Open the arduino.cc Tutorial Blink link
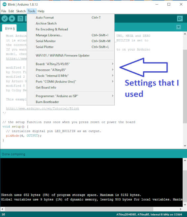The image size is (187, 217). pyautogui.click(x=43, y=108)
